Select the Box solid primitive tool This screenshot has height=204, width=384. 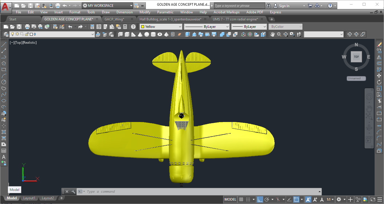pyautogui.click(x=127, y=34)
